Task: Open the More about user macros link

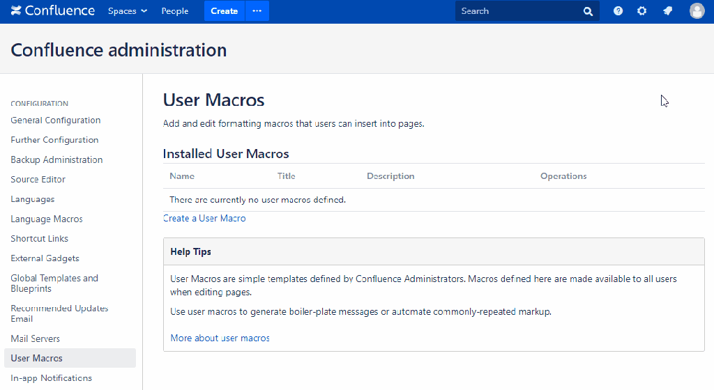Action: pyautogui.click(x=220, y=338)
